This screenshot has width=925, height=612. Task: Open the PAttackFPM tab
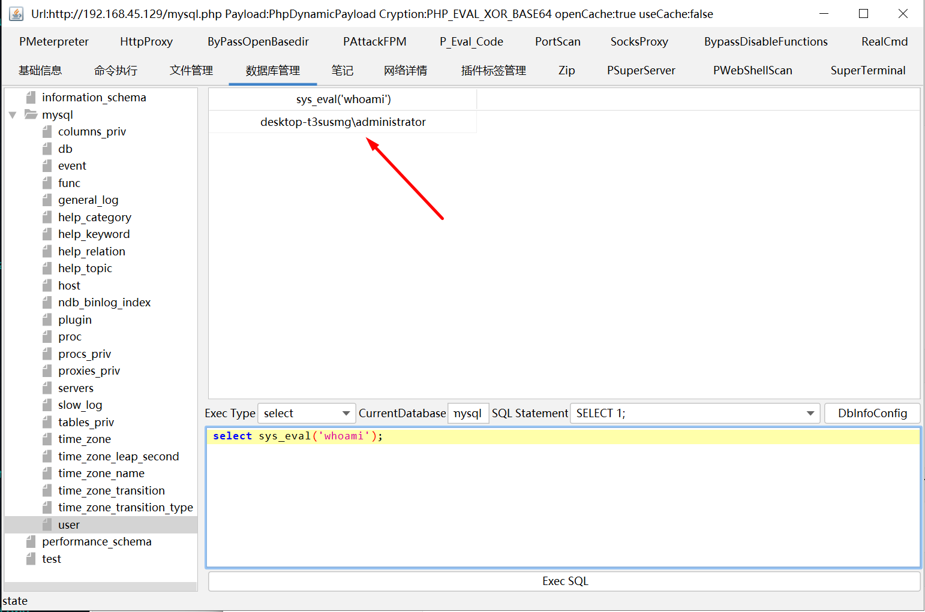pos(375,41)
